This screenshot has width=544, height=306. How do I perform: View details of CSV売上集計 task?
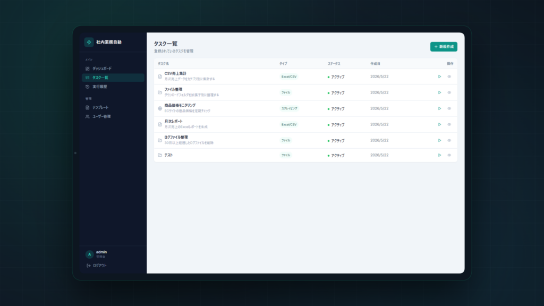click(x=449, y=76)
